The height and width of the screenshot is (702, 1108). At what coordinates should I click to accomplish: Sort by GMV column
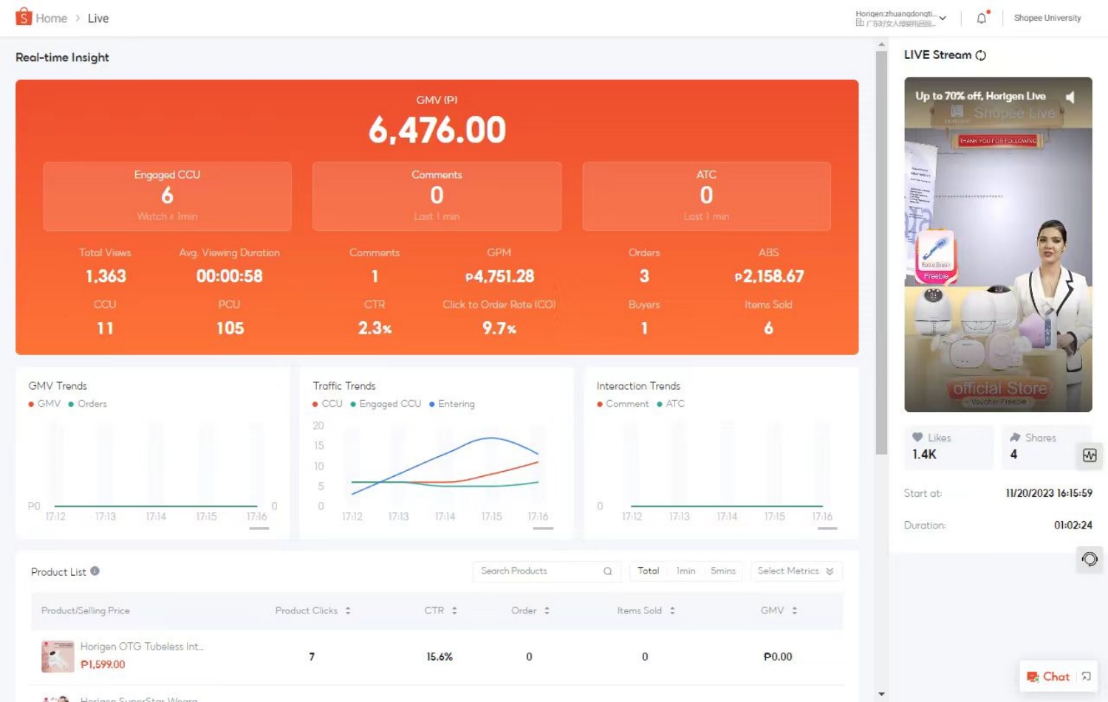click(794, 610)
